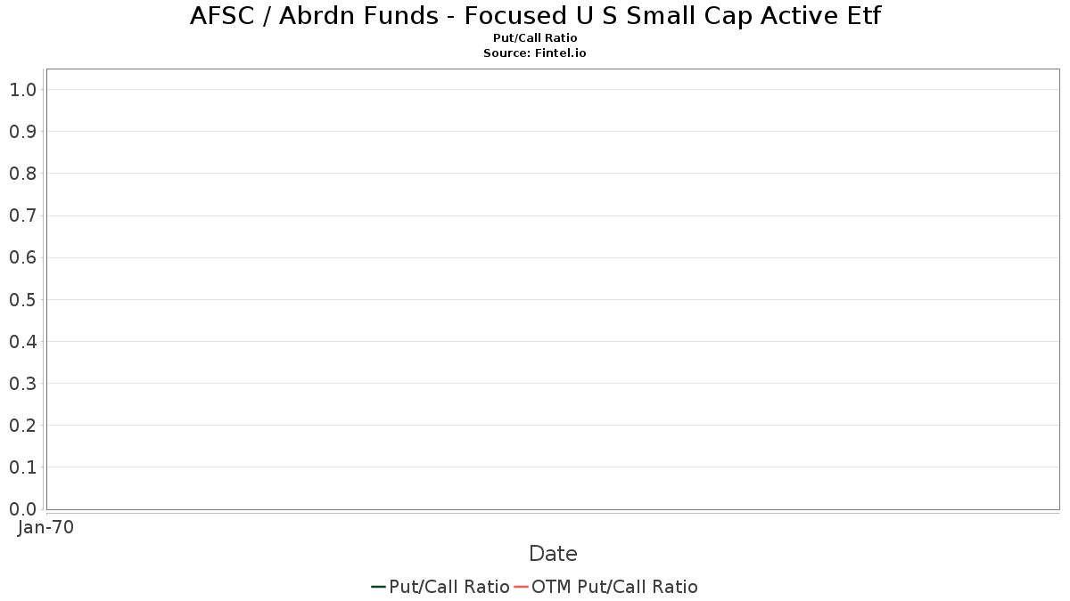The height and width of the screenshot is (601, 1070).
Task: Click the 0.6 y-axis tick label
Action: point(22,257)
